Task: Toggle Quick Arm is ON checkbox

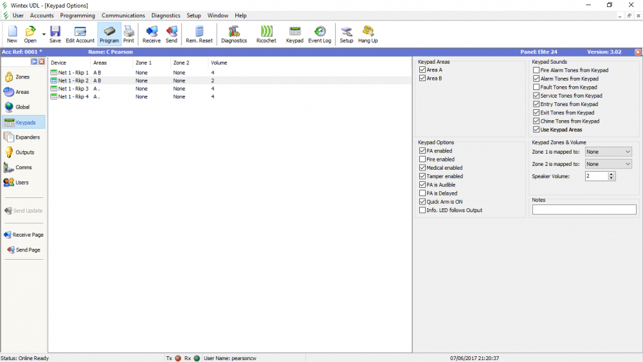Action: coord(422,201)
